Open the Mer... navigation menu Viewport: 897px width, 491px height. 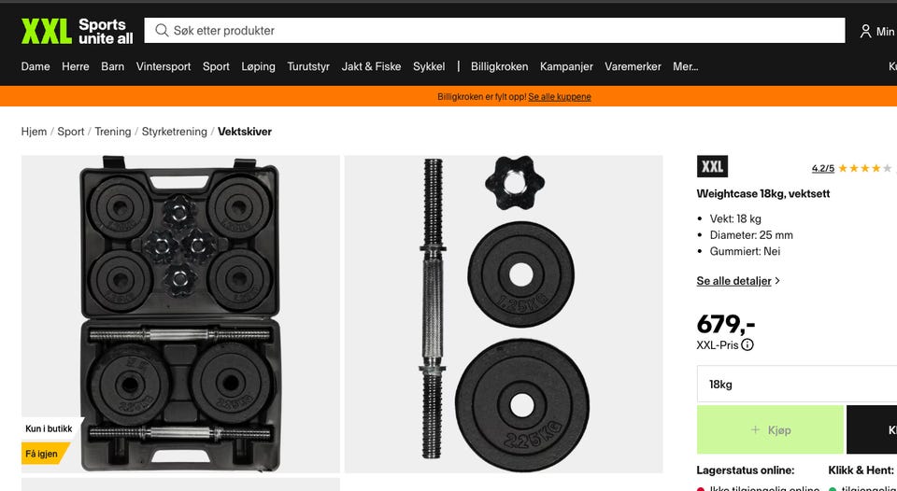685,66
